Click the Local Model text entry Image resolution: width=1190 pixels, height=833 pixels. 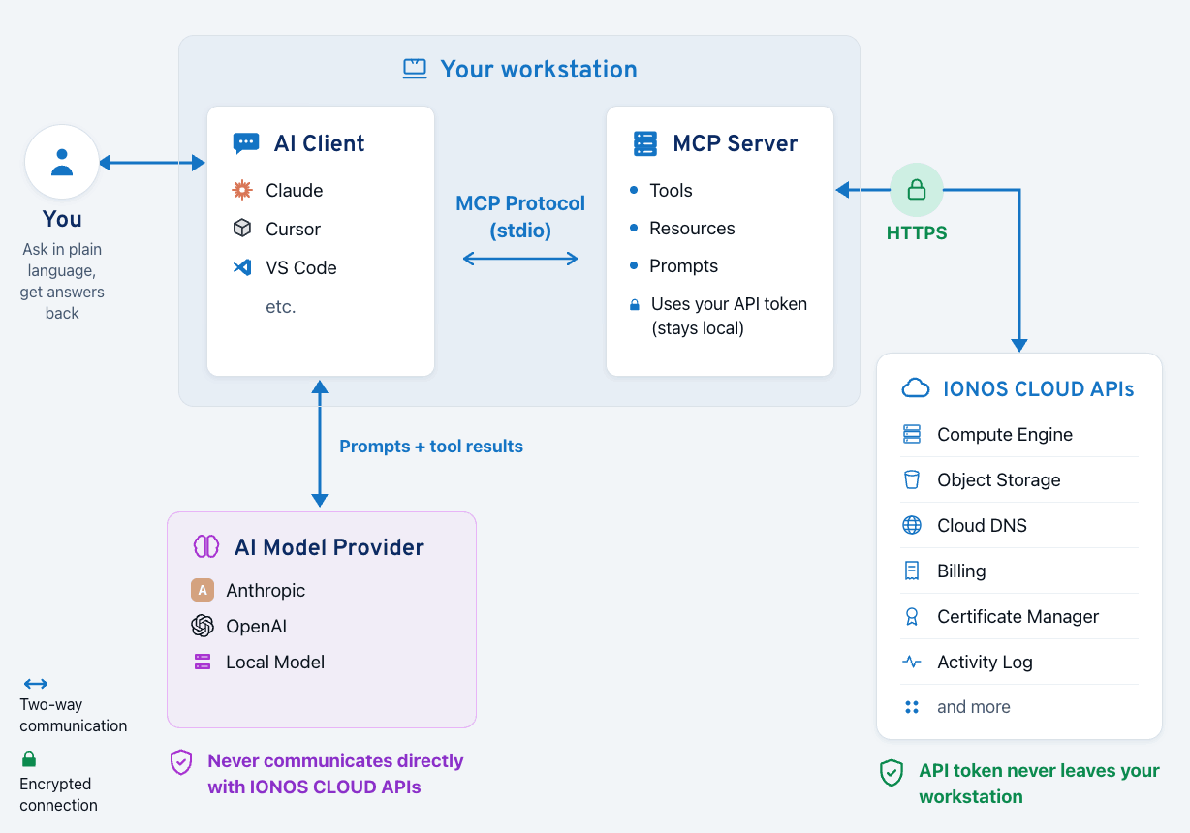[x=275, y=663]
